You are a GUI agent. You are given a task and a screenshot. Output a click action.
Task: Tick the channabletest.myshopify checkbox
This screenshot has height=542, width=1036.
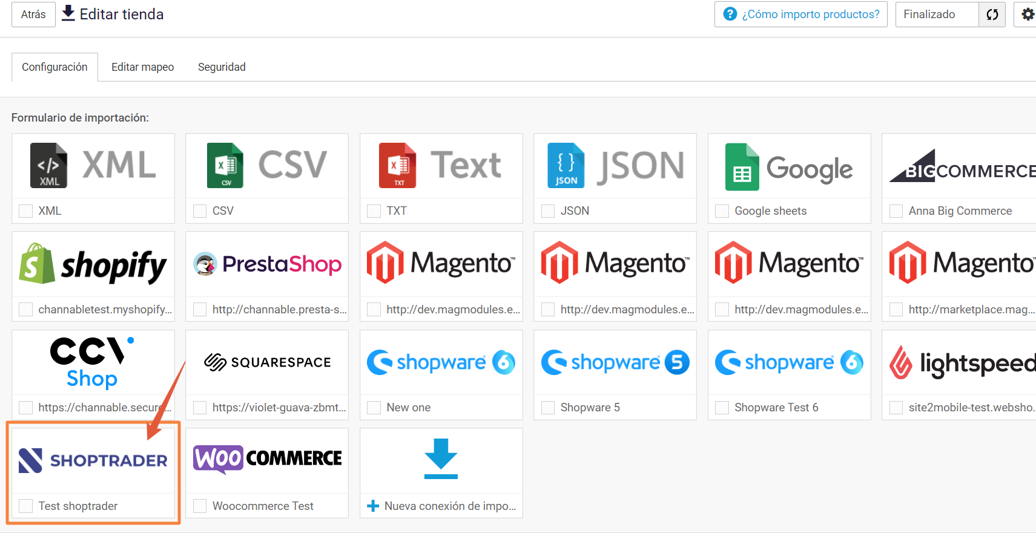pyautogui.click(x=26, y=310)
